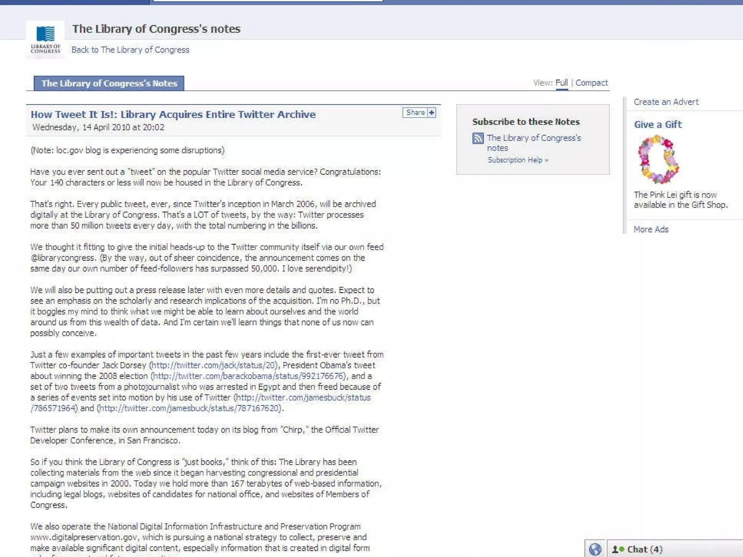
Task: Select Full view option
Action: coord(561,83)
